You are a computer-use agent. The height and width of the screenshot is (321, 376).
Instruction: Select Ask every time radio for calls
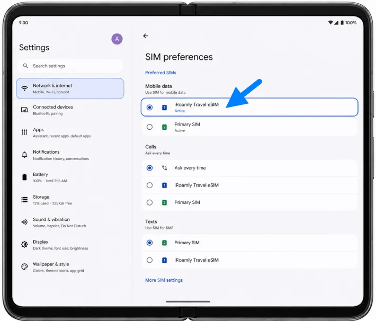click(x=149, y=168)
